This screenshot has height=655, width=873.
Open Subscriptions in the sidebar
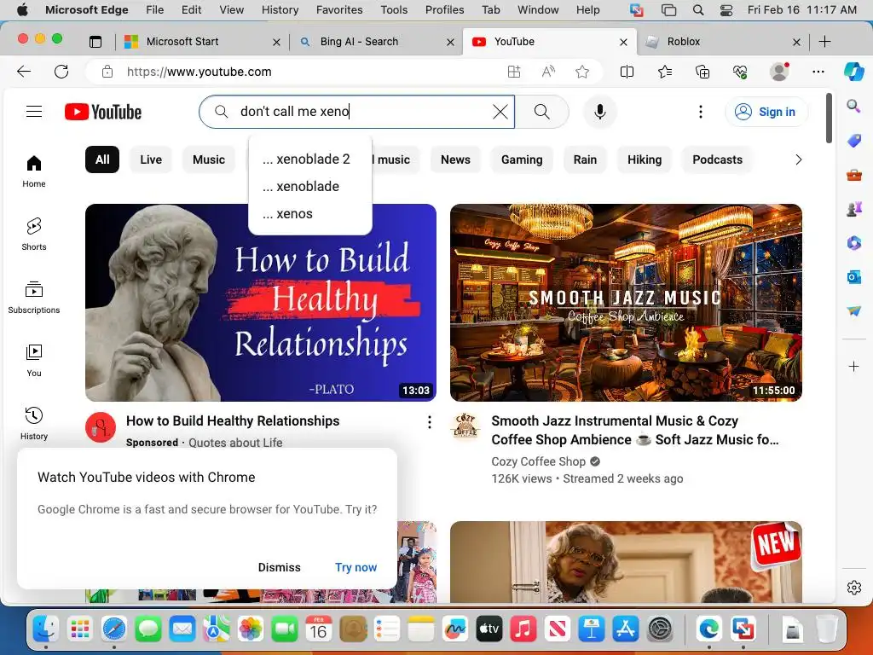[34, 298]
